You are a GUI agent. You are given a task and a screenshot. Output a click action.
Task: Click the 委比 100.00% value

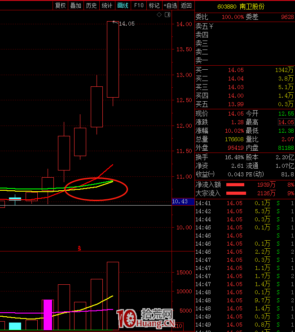point(233,17)
